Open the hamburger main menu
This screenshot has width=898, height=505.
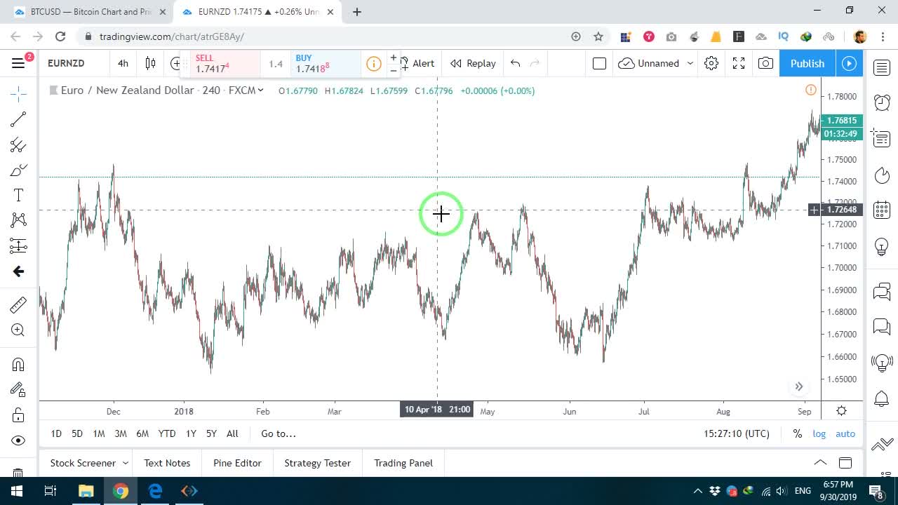(18, 63)
